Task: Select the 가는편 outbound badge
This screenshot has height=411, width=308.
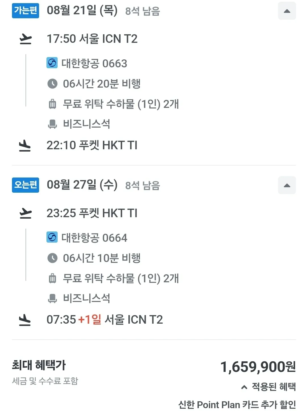Action: point(25,11)
